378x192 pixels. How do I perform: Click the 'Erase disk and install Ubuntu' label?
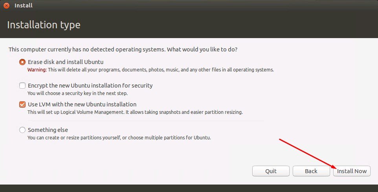coord(66,62)
